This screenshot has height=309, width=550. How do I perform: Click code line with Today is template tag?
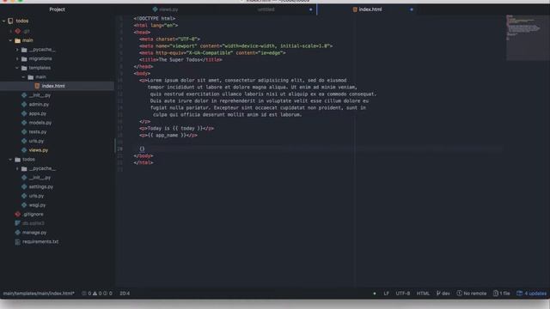pyautogui.click(x=176, y=128)
